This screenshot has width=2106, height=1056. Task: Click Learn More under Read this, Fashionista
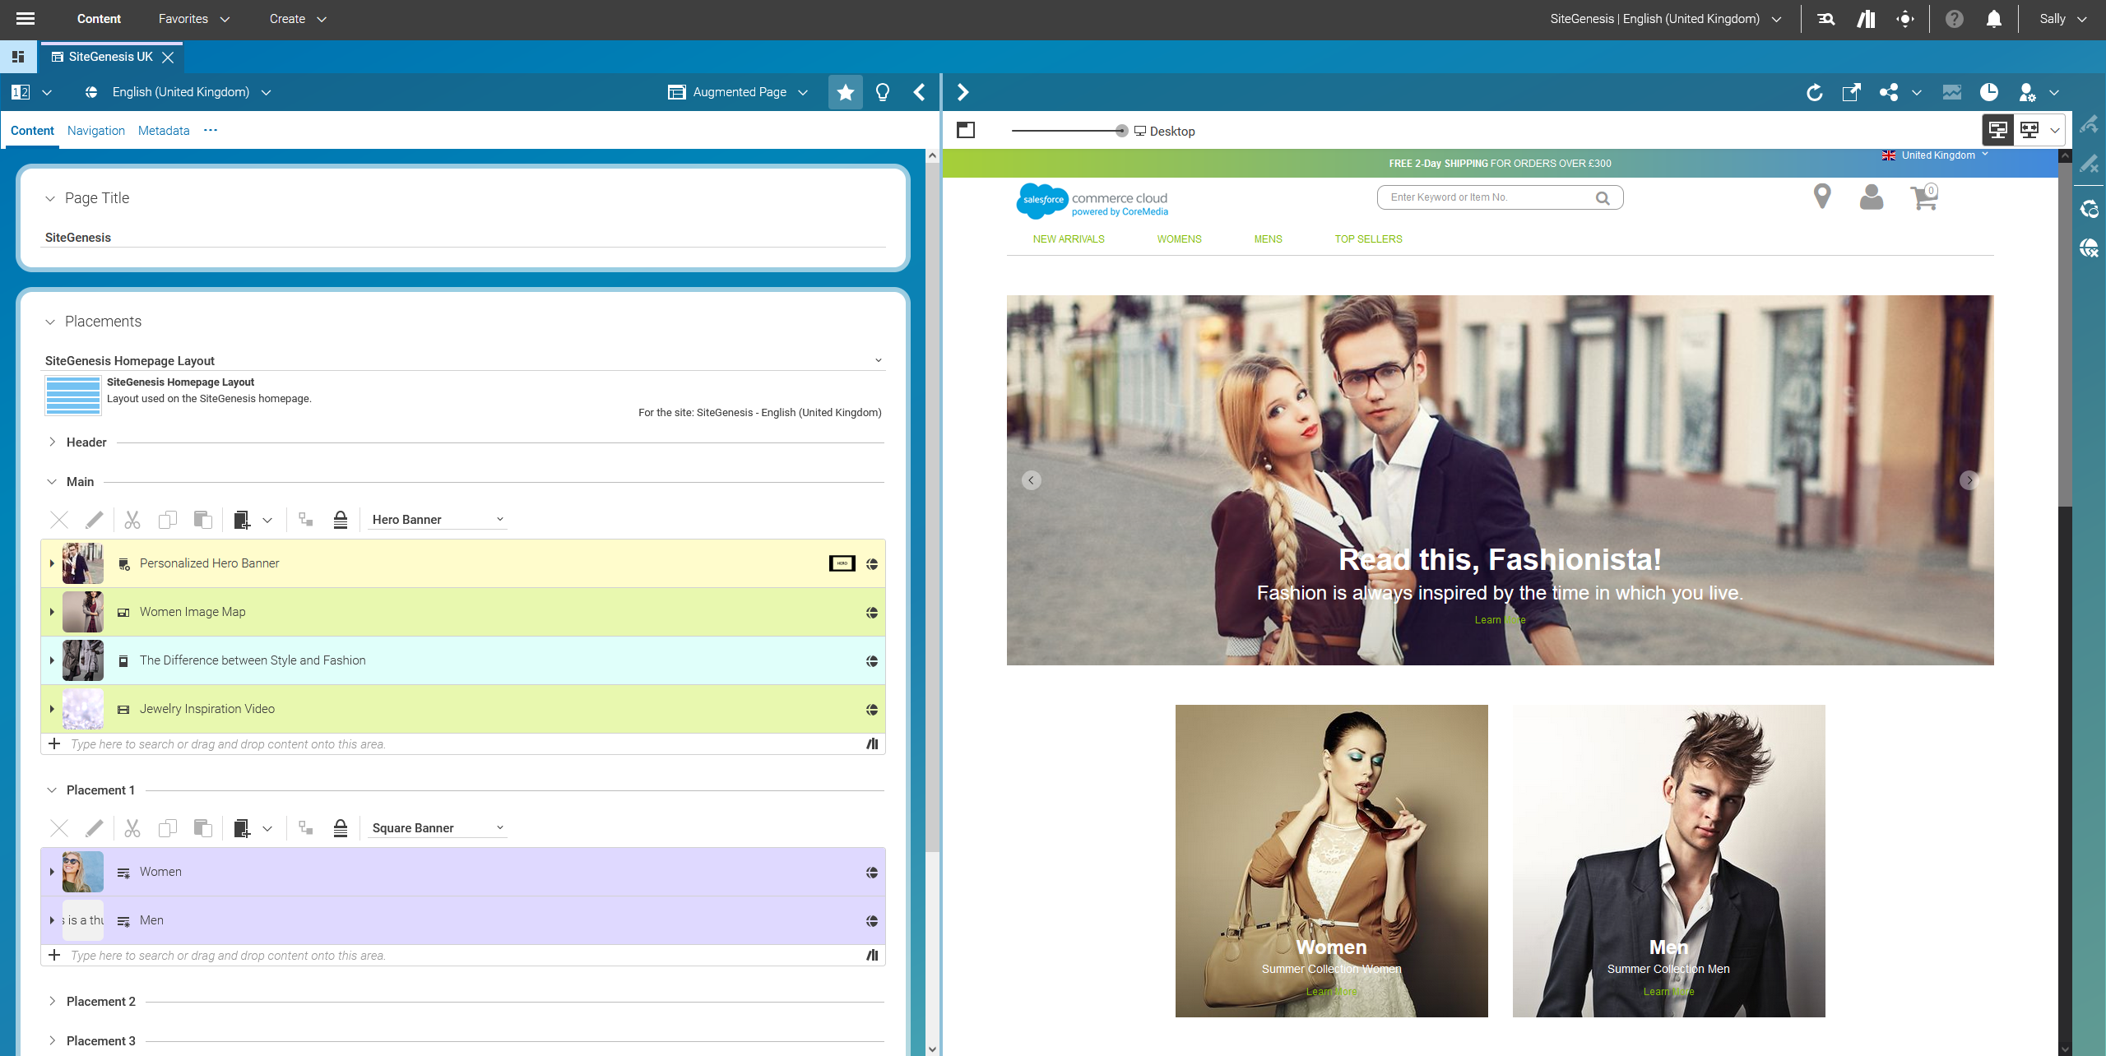click(x=1499, y=619)
